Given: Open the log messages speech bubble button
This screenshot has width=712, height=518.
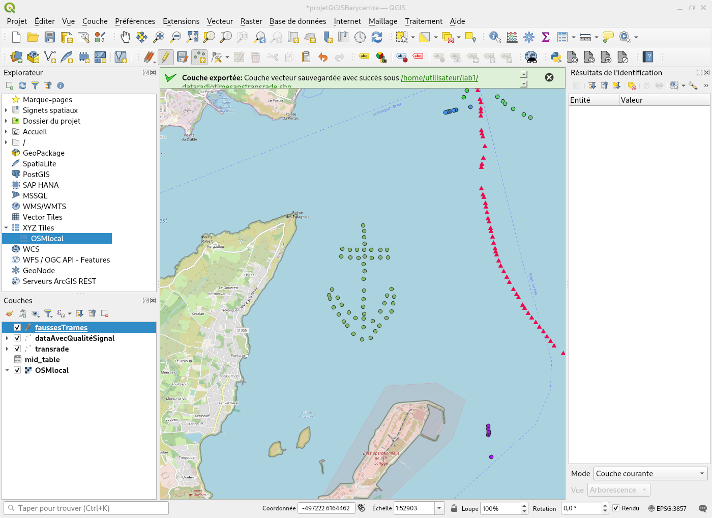Looking at the screenshot, I should point(703,508).
